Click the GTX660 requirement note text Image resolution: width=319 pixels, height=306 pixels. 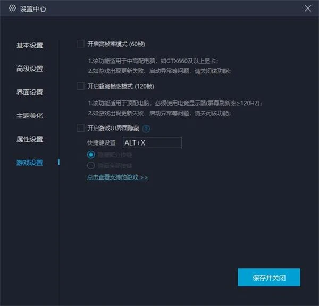[153, 61]
